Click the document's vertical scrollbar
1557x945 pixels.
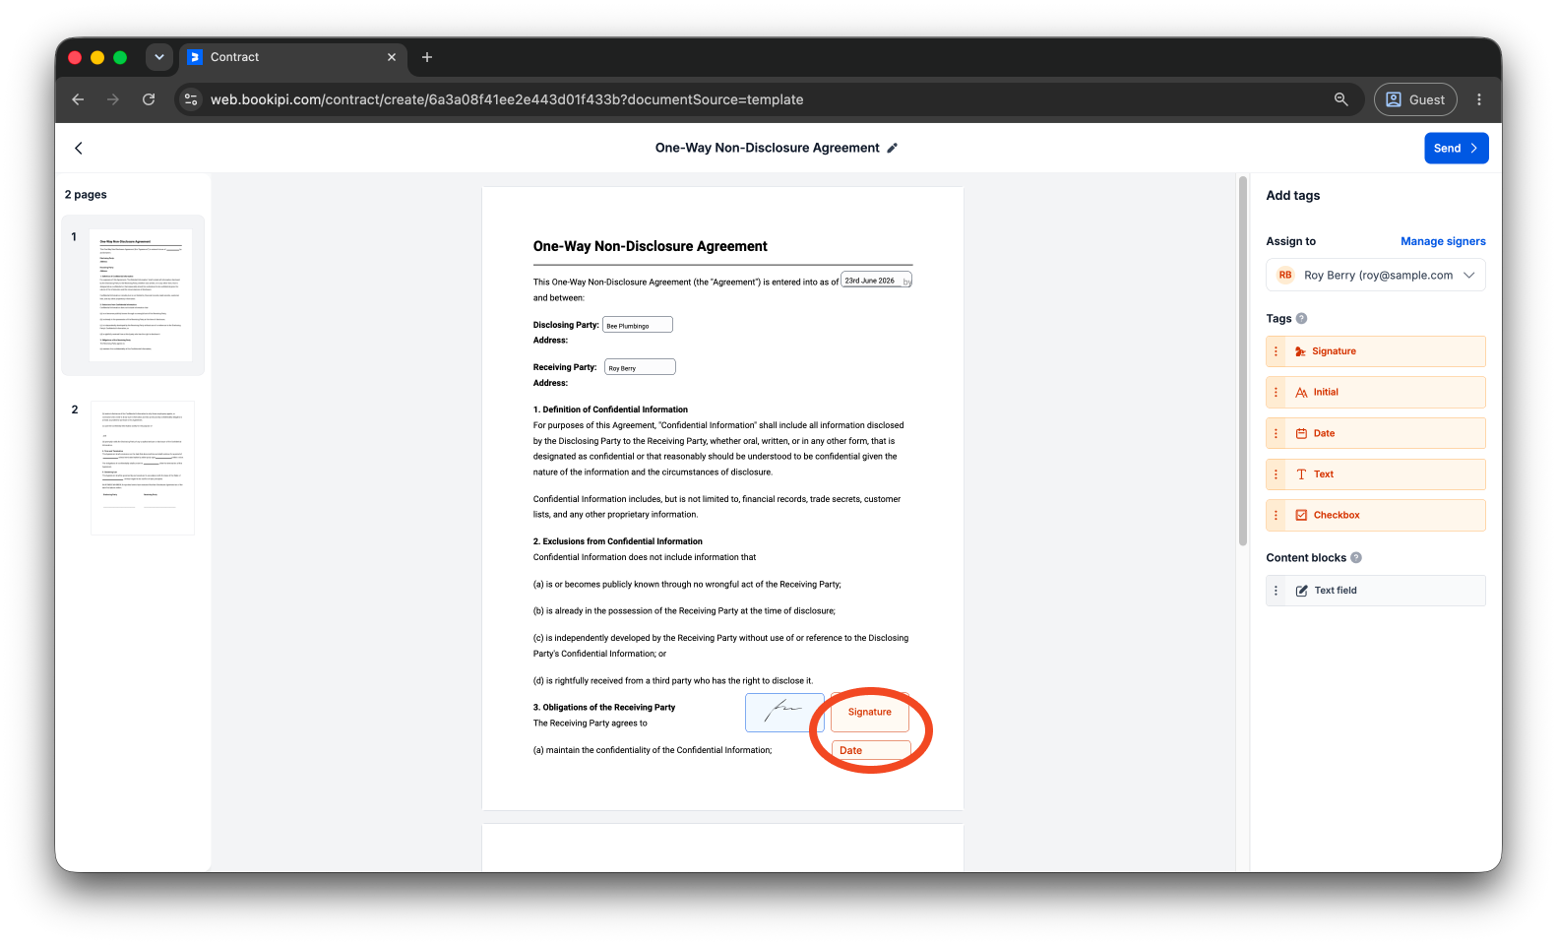(1242, 361)
